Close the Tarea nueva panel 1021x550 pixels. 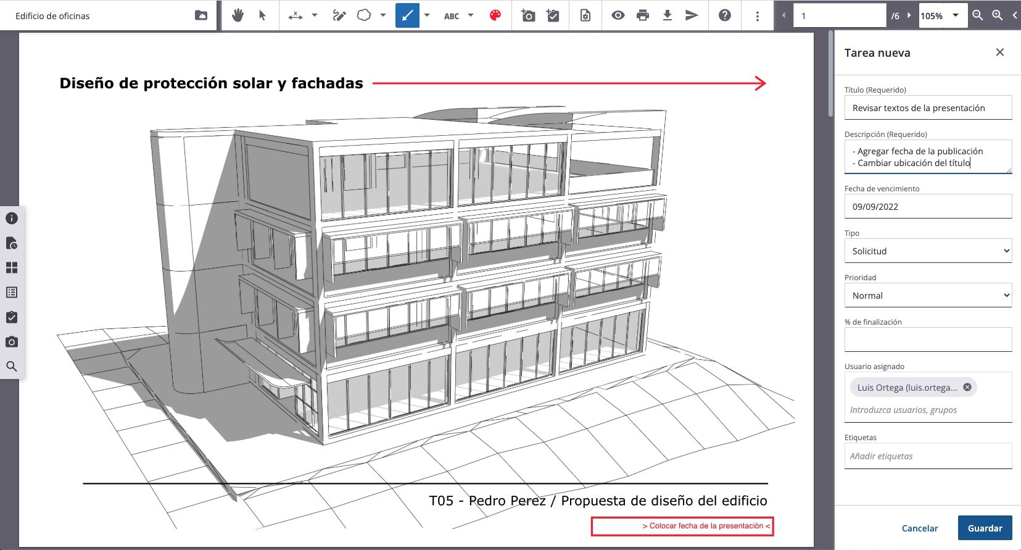coord(1000,52)
